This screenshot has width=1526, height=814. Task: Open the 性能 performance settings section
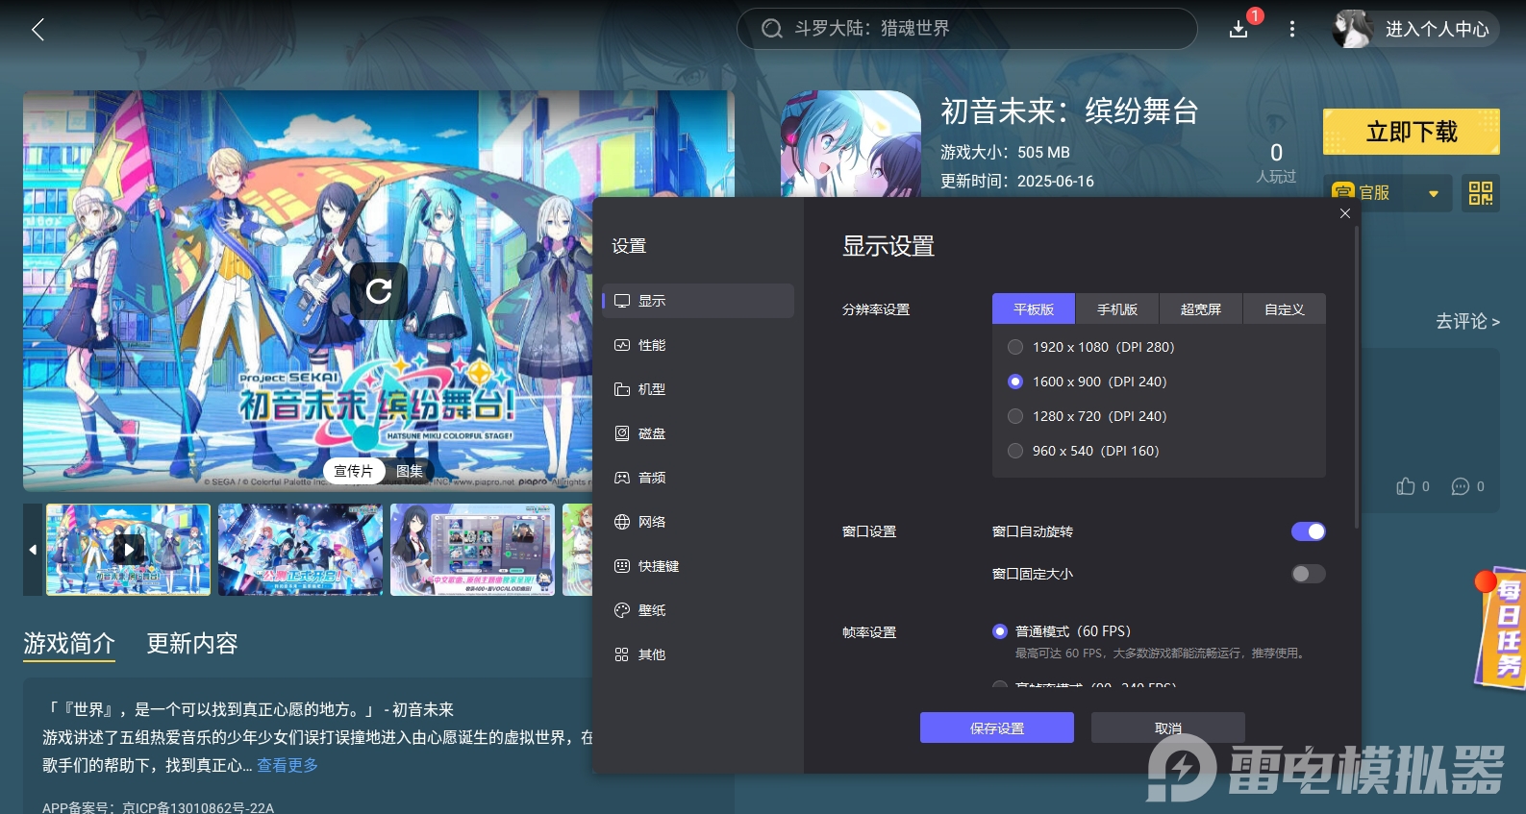coord(698,345)
